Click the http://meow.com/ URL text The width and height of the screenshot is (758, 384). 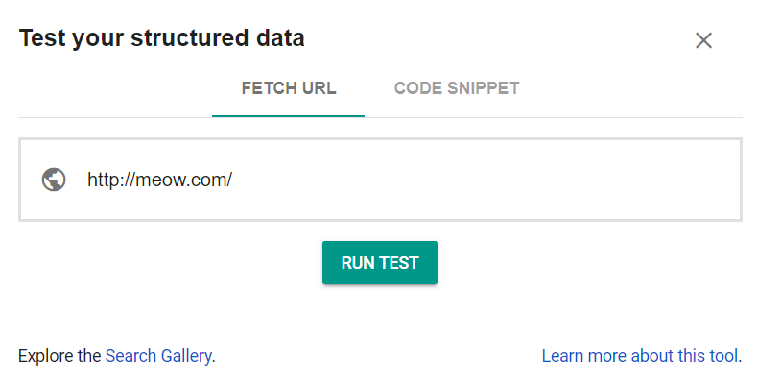(x=159, y=180)
